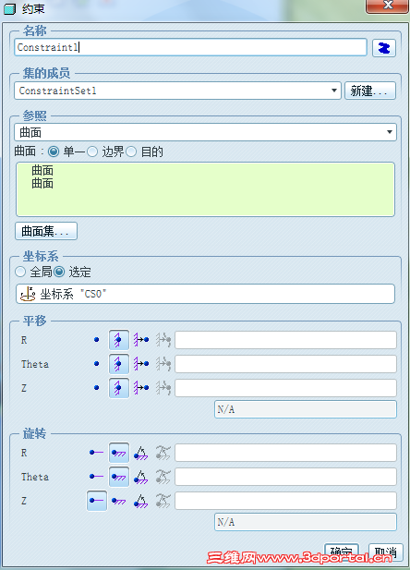Set translation Theta to Fixed
Viewport: 410px width, 570px height.
coord(119,364)
